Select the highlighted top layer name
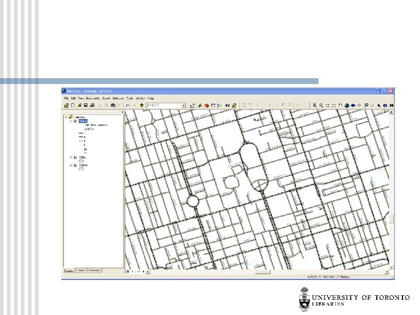The height and width of the screenshot is (315, 420). tap(83, 121)
